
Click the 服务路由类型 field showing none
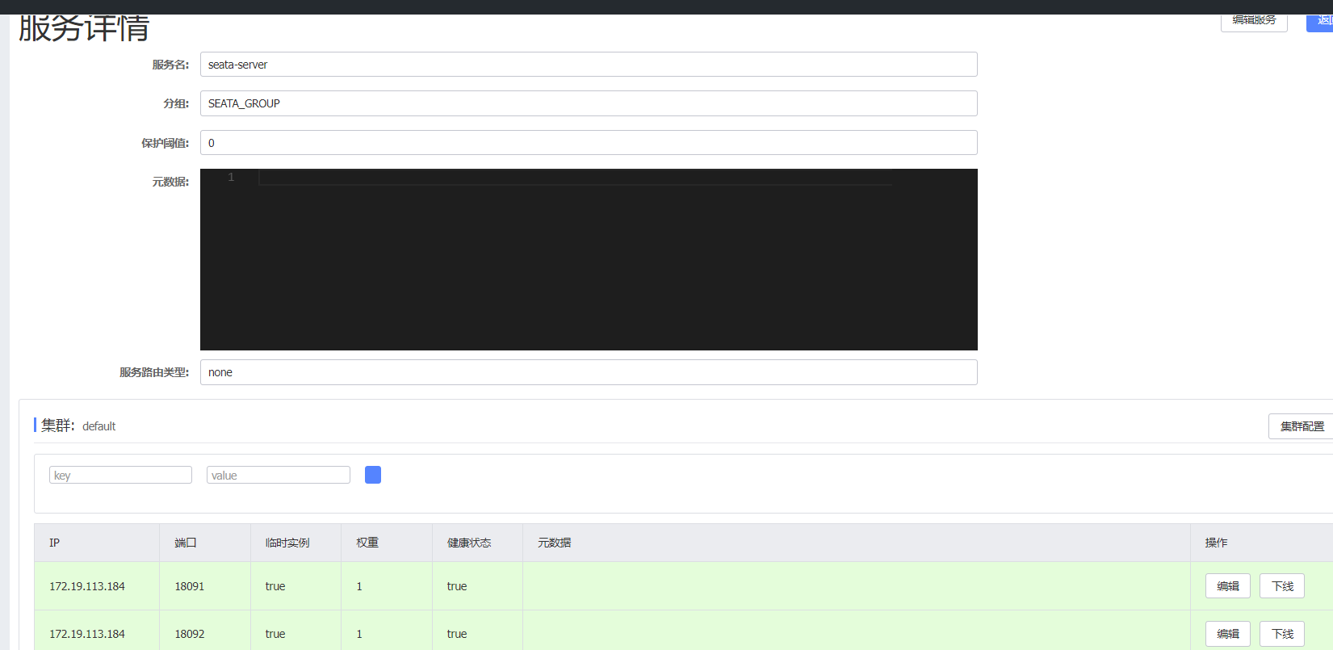pyautogui.click(x=589, y=372)
